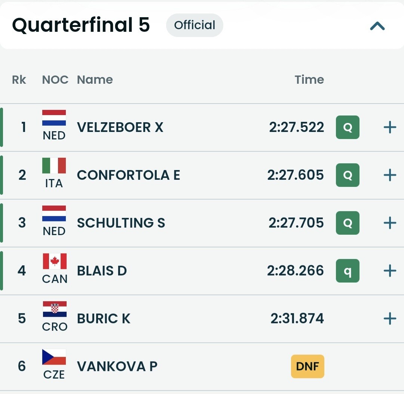The width and height of the screenshot is (404, 394).
Task: Select the CONFORTOLA E name
Action: click(128, 175)
